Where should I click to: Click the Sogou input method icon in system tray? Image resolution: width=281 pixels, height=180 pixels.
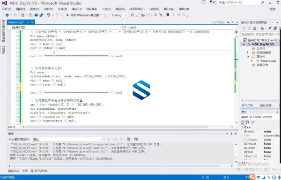pos(252,177)
